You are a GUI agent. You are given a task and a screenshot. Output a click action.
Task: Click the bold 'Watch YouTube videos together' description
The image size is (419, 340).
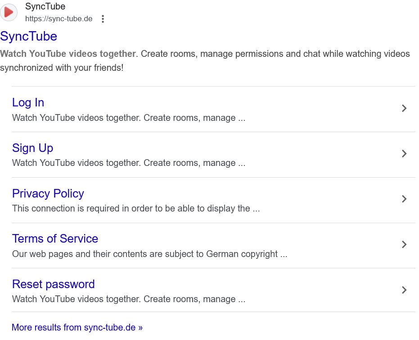click(68, 54)
